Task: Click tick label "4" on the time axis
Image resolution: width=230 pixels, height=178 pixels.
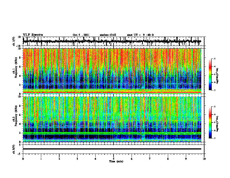Action: pos(96,159)
